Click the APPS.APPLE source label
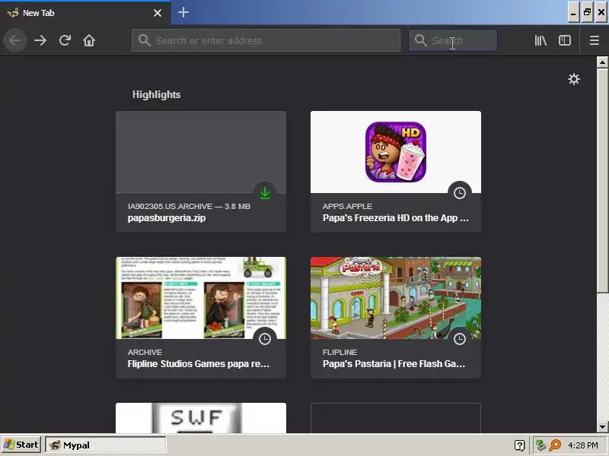The image size is (609, 456). pos(347,206)
